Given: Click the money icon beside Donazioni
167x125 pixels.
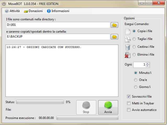Looking at the screenshot, I should click(x=26, y=11).
